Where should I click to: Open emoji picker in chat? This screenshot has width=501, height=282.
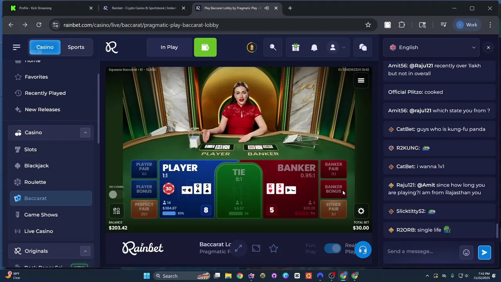(x=466, y=252)
